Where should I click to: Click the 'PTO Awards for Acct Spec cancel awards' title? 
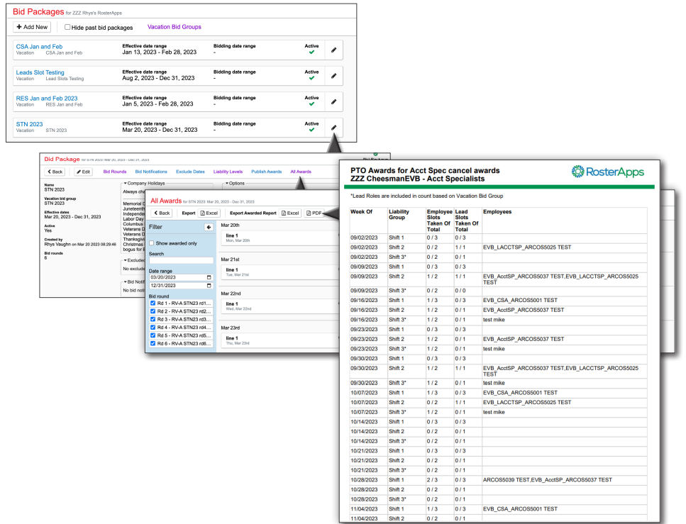click(x=425, y=171)
